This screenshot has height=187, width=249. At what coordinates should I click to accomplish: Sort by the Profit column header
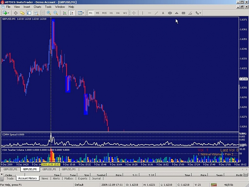(x=234, y=175)
